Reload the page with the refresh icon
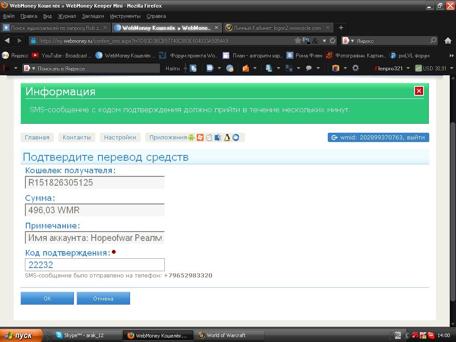The height and width of the screenshot is (342, 456). pyautogui.click(x=333, y=41)
